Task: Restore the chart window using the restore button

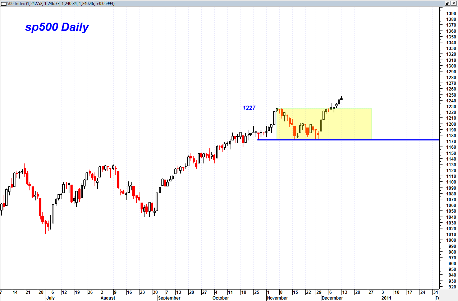Action: coord(448,3)
